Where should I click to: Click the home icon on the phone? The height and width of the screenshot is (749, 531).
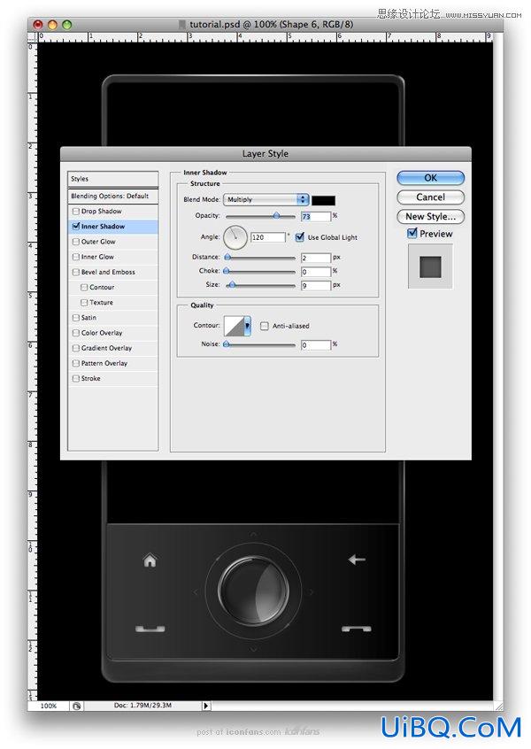150,560
